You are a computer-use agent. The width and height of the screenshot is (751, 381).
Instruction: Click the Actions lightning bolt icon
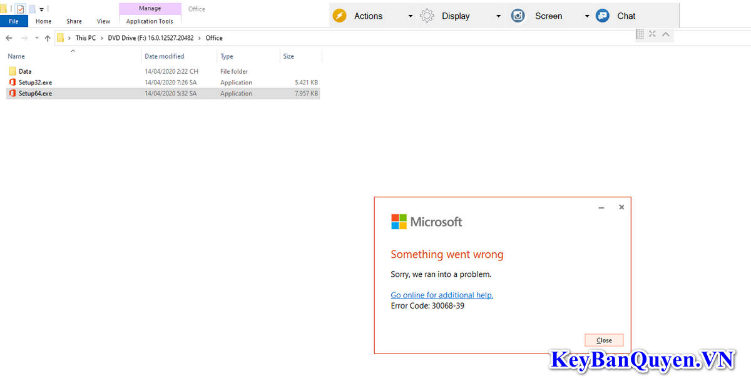(x=340, y=16)
